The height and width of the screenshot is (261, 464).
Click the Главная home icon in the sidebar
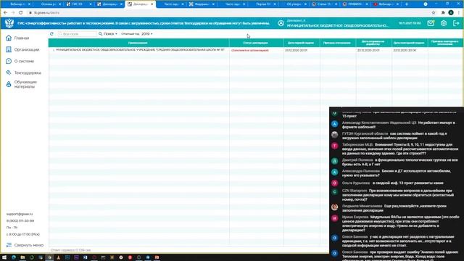[x=9, y=38]
